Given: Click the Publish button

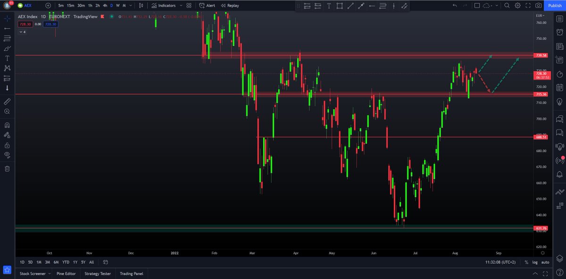Looking at the screenshot, I should (555, 6).
